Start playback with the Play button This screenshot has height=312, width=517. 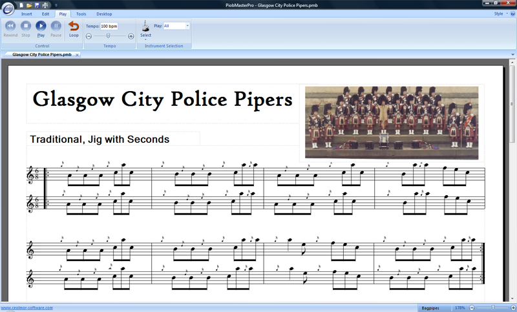(41, 26)
